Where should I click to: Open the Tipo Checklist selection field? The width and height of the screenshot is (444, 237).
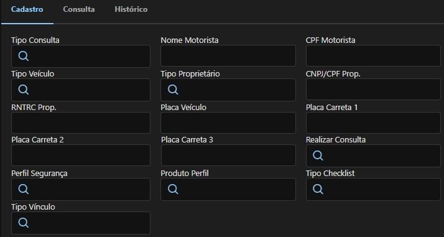[373, 189]
